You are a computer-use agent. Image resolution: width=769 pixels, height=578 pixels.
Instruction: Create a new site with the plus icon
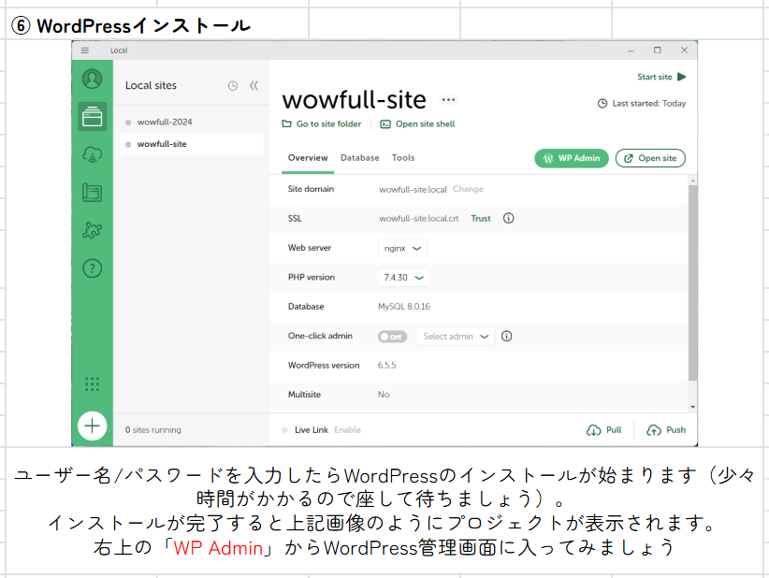92,426
